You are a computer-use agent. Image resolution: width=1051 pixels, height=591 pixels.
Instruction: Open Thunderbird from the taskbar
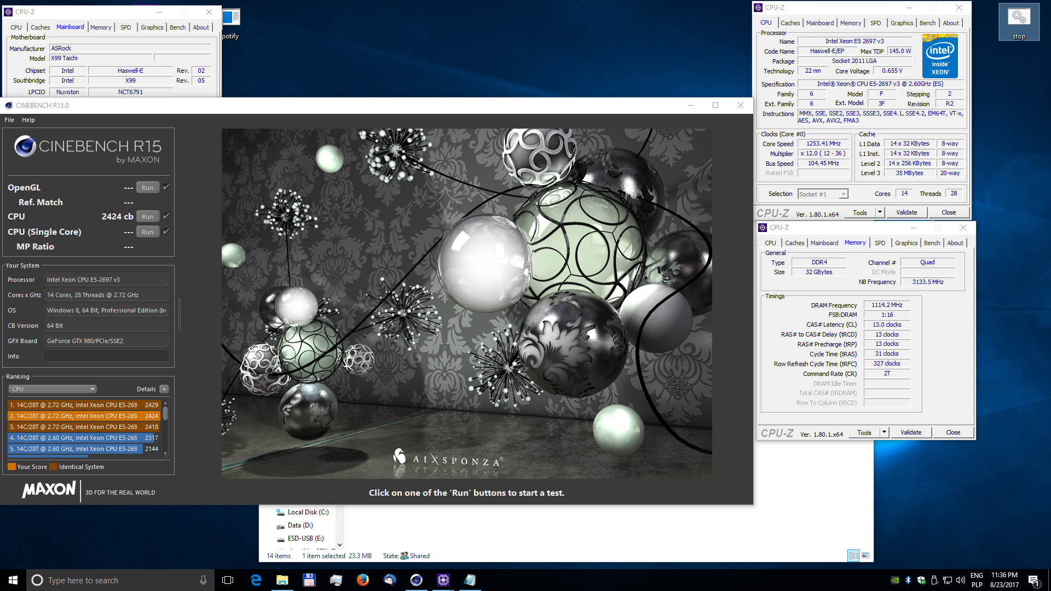click(390, 580)
